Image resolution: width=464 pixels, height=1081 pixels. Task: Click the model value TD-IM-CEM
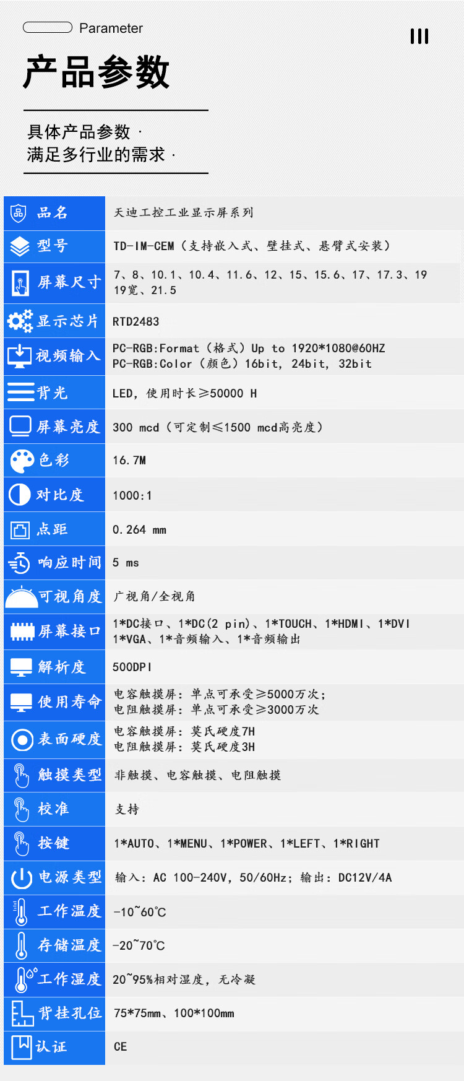tap(144, 246)
